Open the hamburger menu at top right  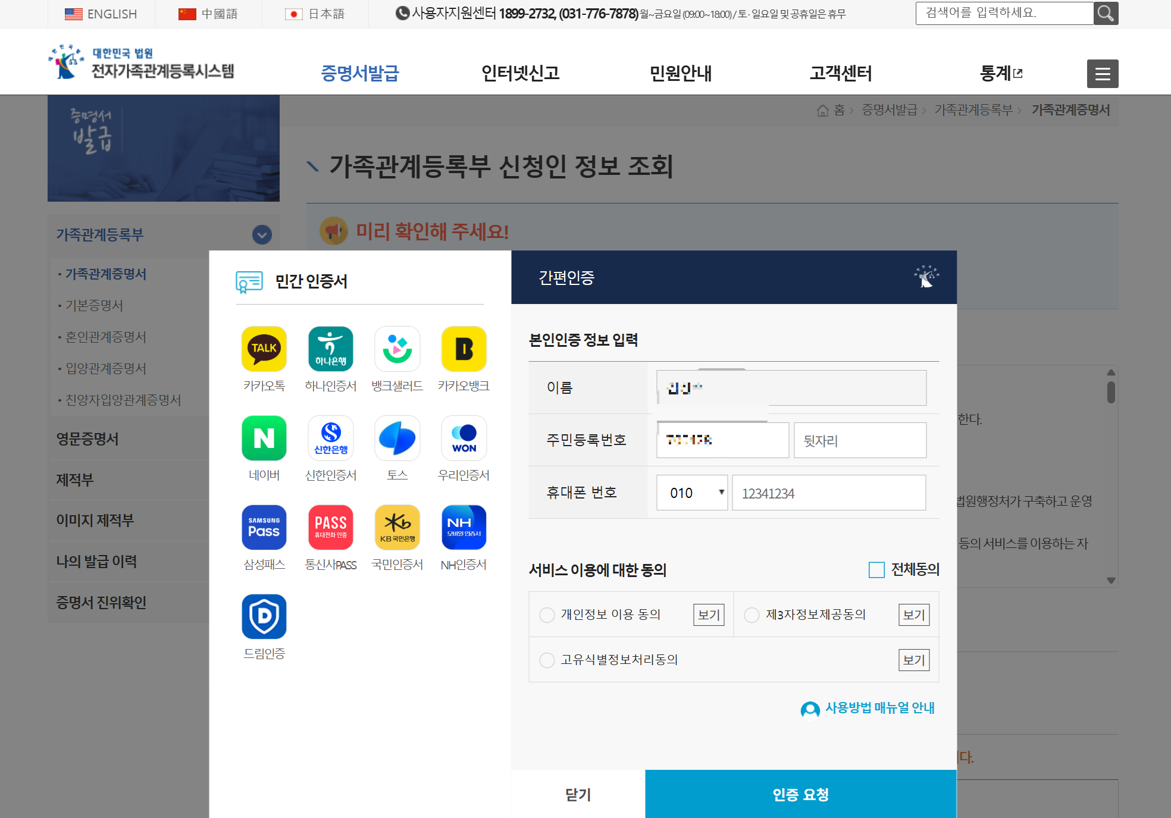pyautogui.click(x=1102, y=73)
